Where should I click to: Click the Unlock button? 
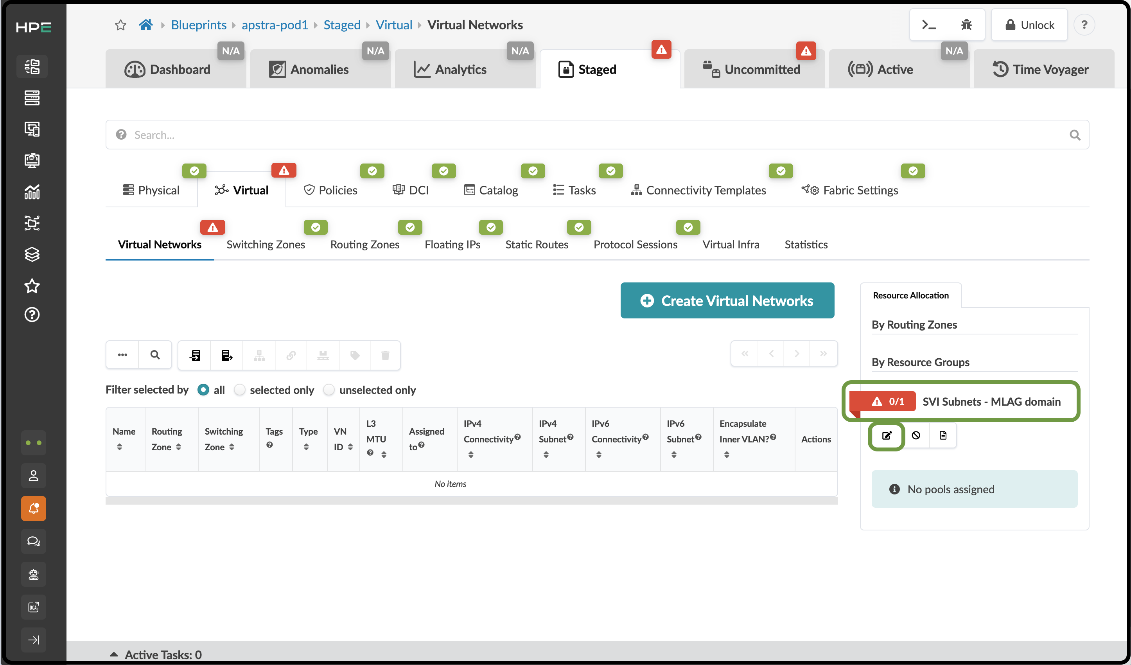coord(1029,25)
